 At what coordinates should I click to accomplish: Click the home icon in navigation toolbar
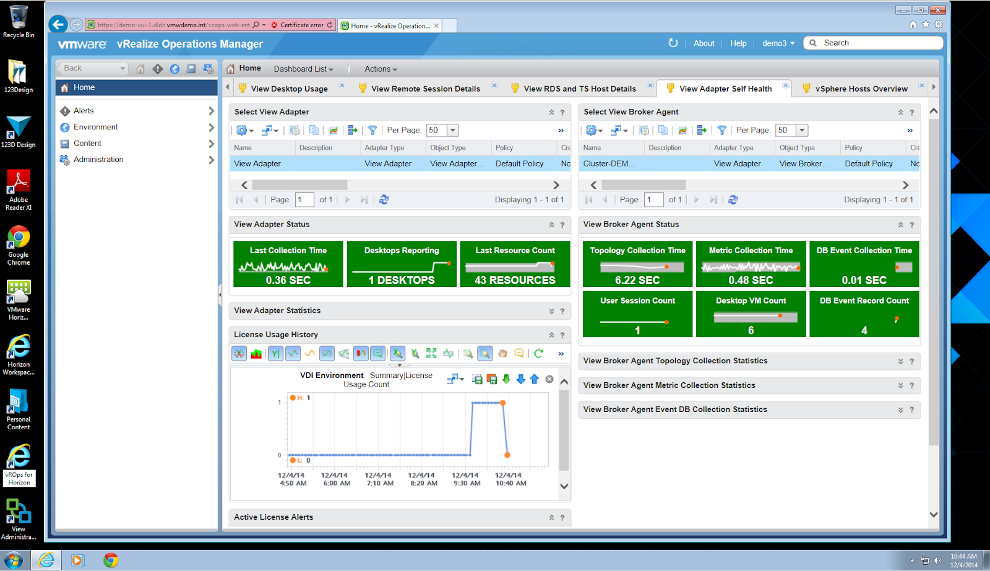pyautogui.click(x=140, y=69)
